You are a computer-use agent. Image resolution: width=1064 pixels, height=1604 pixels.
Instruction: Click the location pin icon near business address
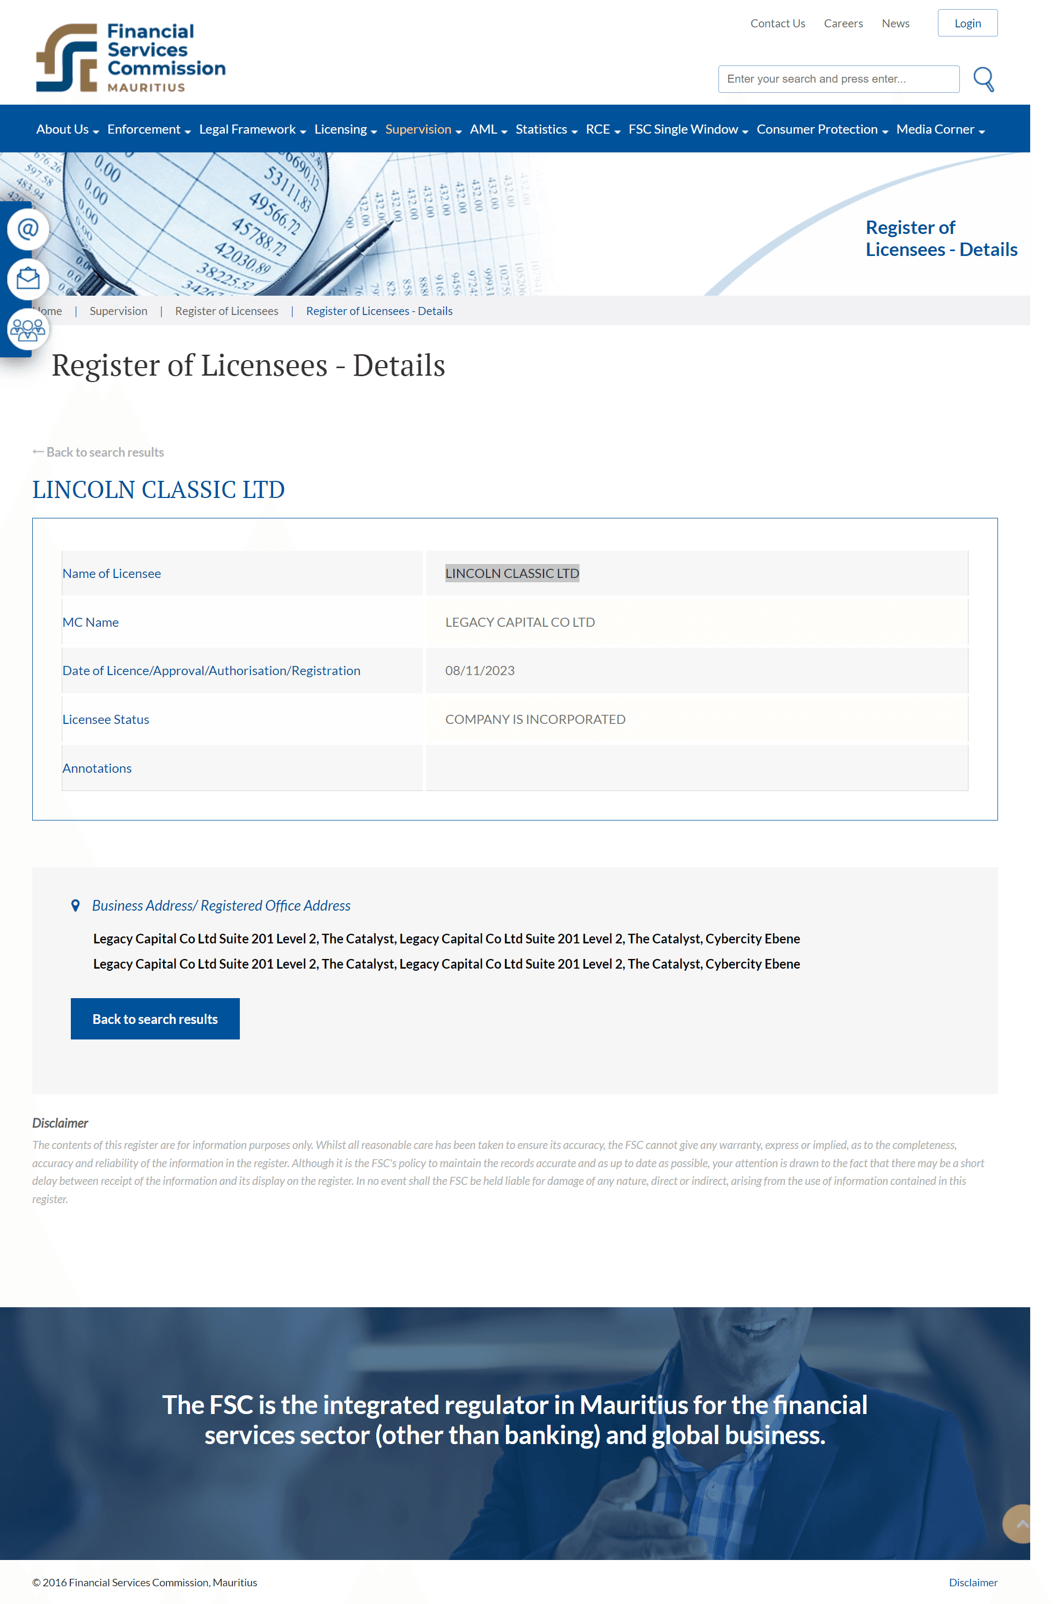(x=75, y=905)
